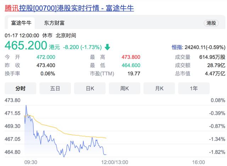Select the 分时 chart tab
Viewport: 227px width, 166px height.
tap(21, 88)
